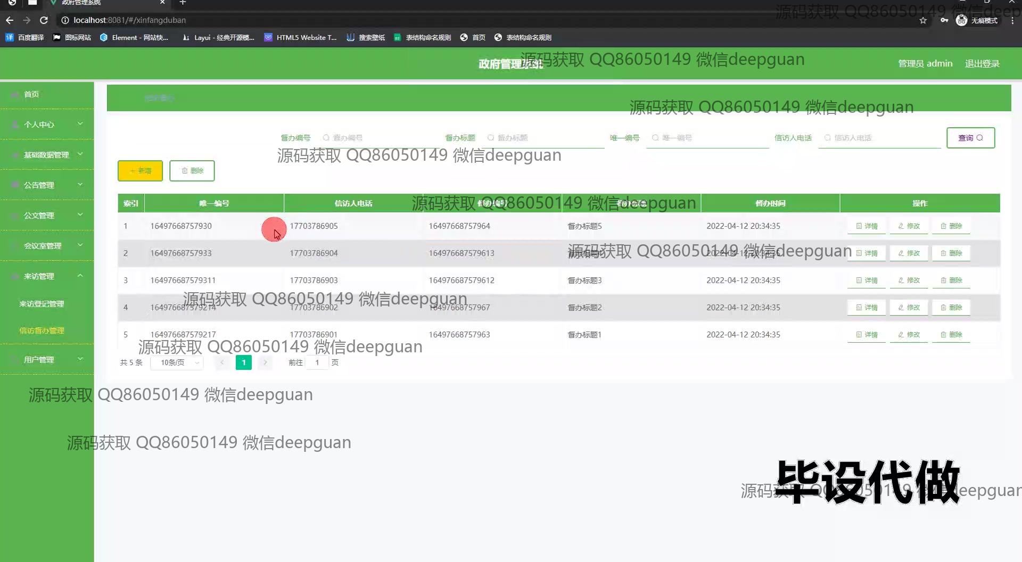This screenshot has height=562, width=1022.
Task: Select 首页 in the sidebar
Action: (31, 94)
